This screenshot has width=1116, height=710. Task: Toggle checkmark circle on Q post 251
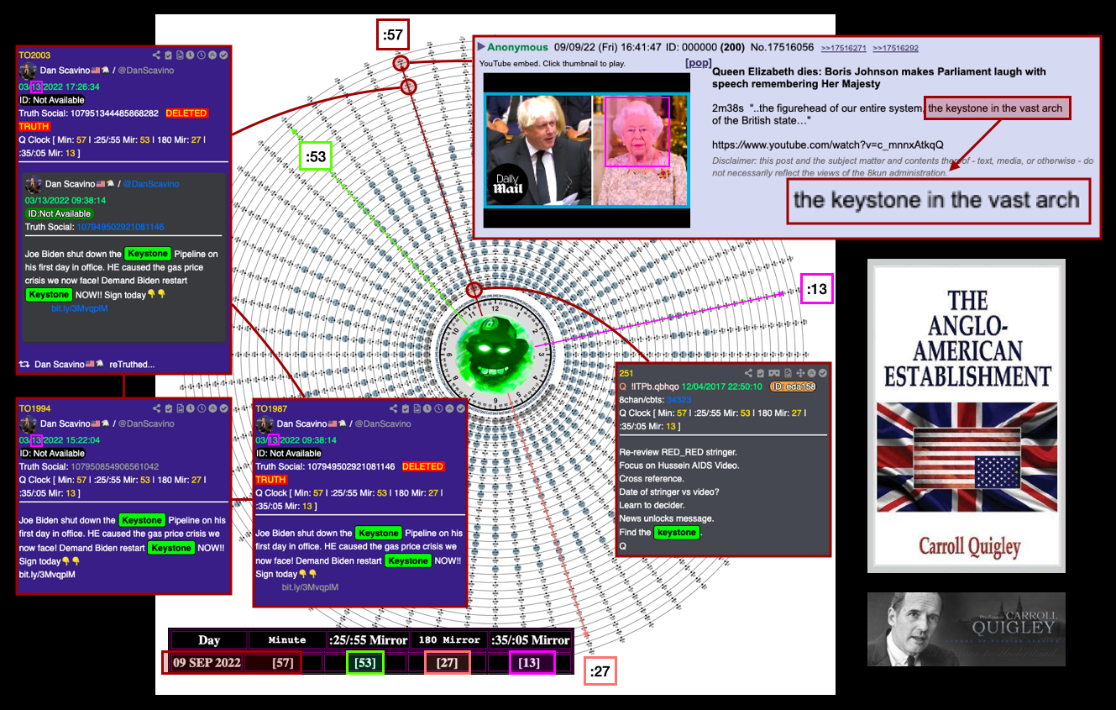[823, 373]
